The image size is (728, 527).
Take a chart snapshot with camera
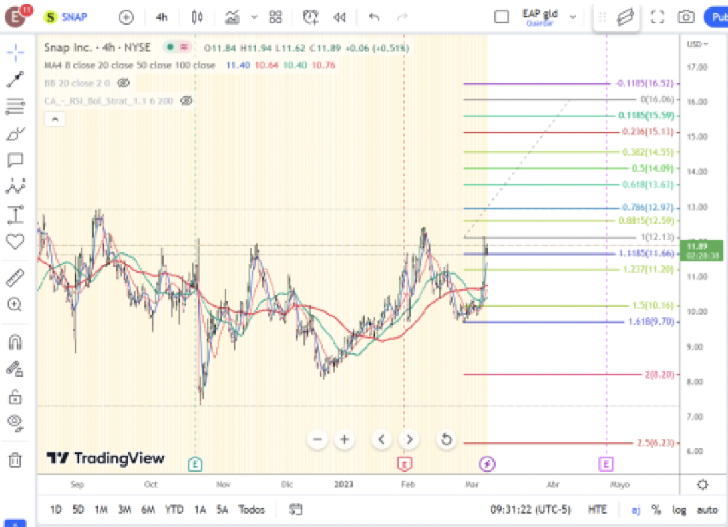point(686,17)
